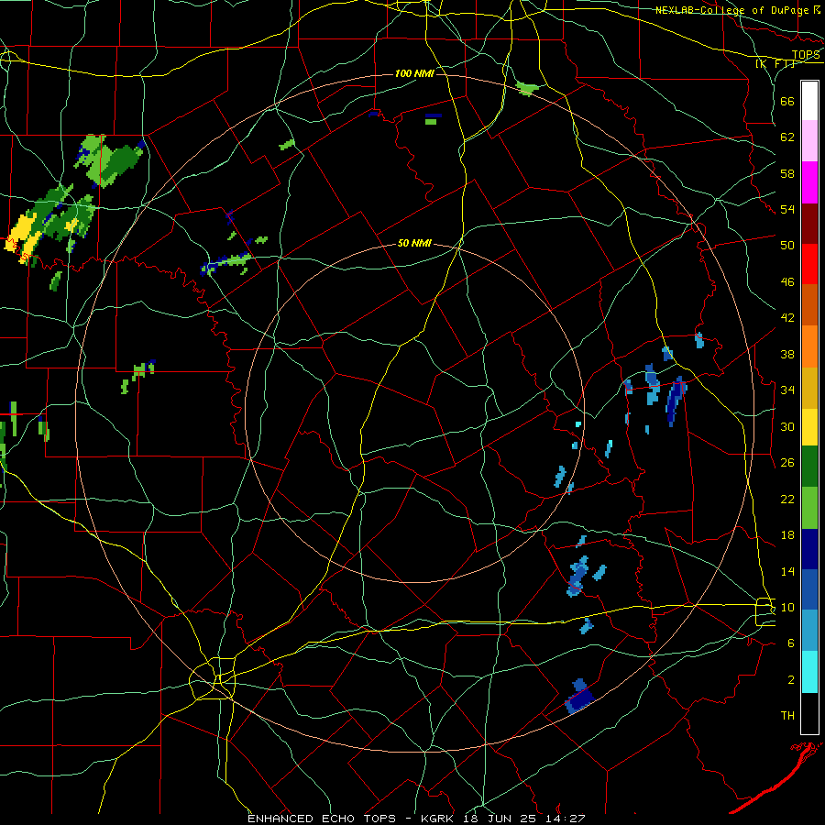This screenshot has width=825, height=825.
Task: Select the "ENHANCED ECHO TOPS" caption text
Action: coord(322,819)
